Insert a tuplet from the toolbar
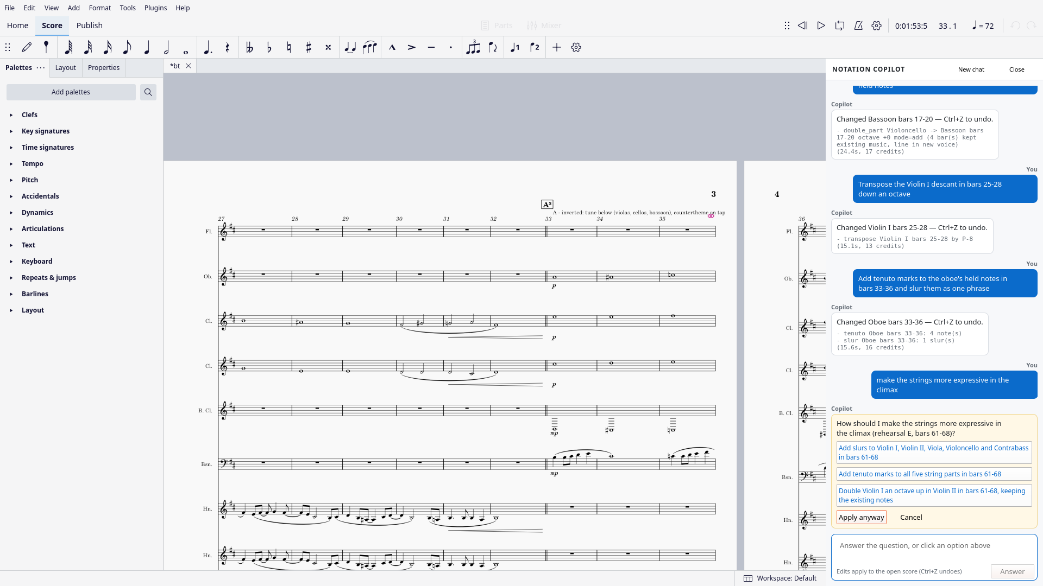1043x586 pixels. 473,48
